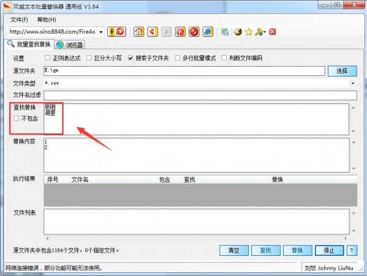
Task: Open the URL address dropdown arrow
Action: click(101, 32)
